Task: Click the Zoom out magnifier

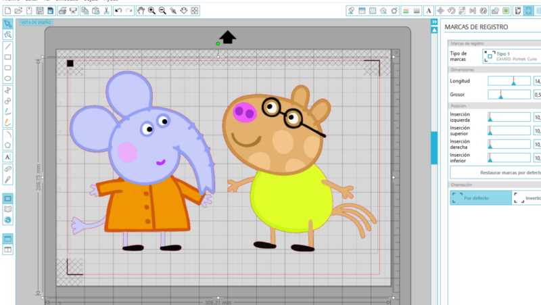Action: coord(162,11)
